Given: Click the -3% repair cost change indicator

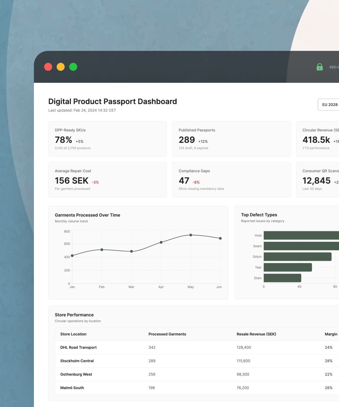Looking at the screenshot, I should point(95,182).
